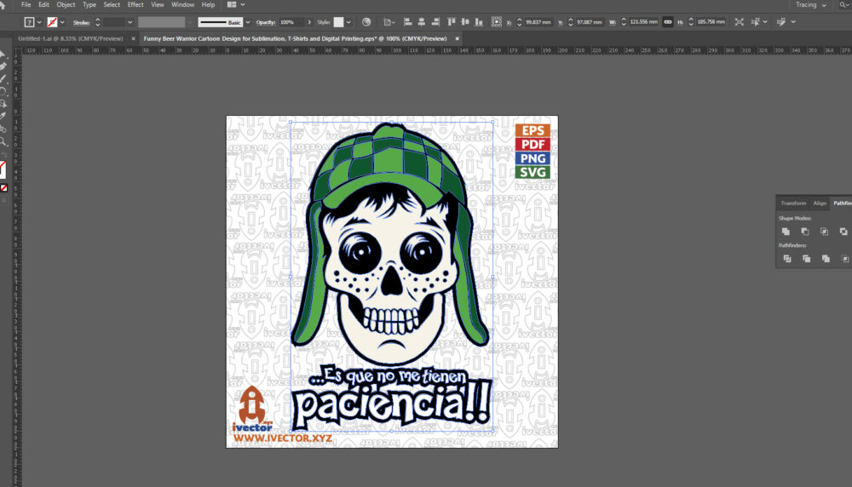
Task: Close the Untitled-1.ai document tab
Action: [133, 38]
